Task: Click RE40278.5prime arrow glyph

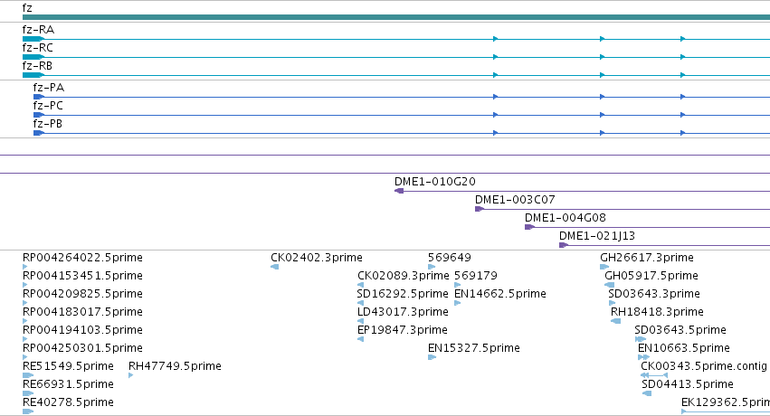Action: click(28, 411)
